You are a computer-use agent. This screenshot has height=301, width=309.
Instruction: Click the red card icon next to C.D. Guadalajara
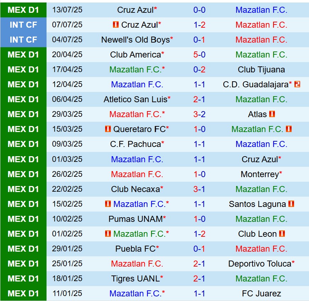297,84
